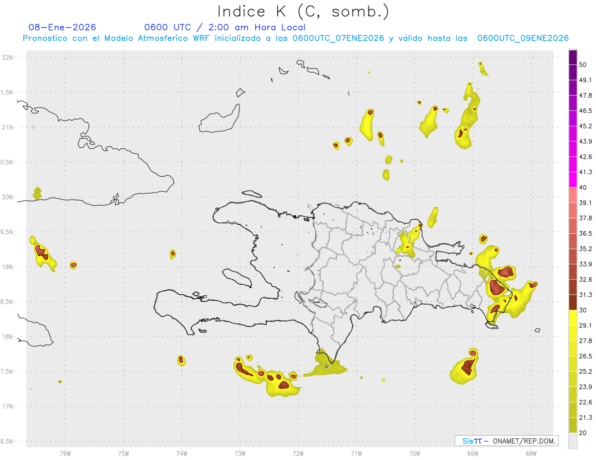Pick the color bar swatch between 49.1 and 50
This screenshot has width=596, height=460.
(573, 72)
